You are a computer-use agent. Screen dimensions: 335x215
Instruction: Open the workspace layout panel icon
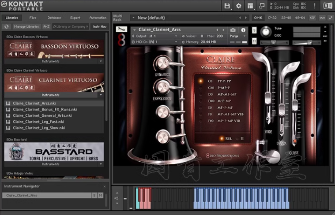point(250,6)
